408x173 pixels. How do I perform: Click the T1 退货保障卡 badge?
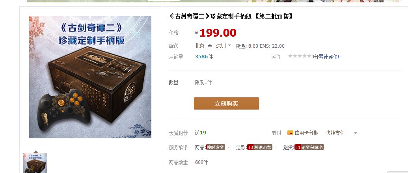(x=309, y=147)
